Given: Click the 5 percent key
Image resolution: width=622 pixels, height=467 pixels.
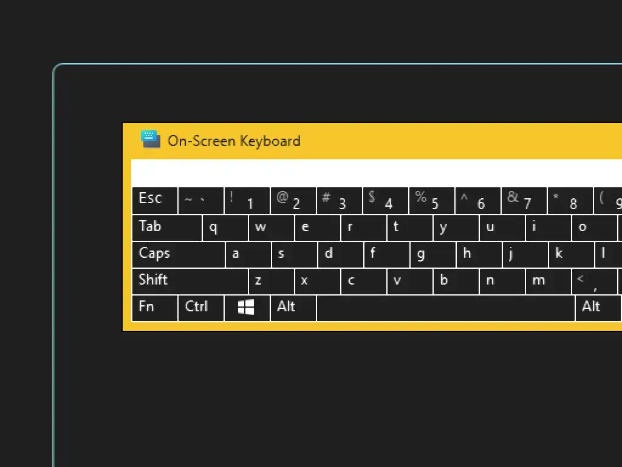Looking at the screenshot, I should pyautogui.click(x=432, y=201).
